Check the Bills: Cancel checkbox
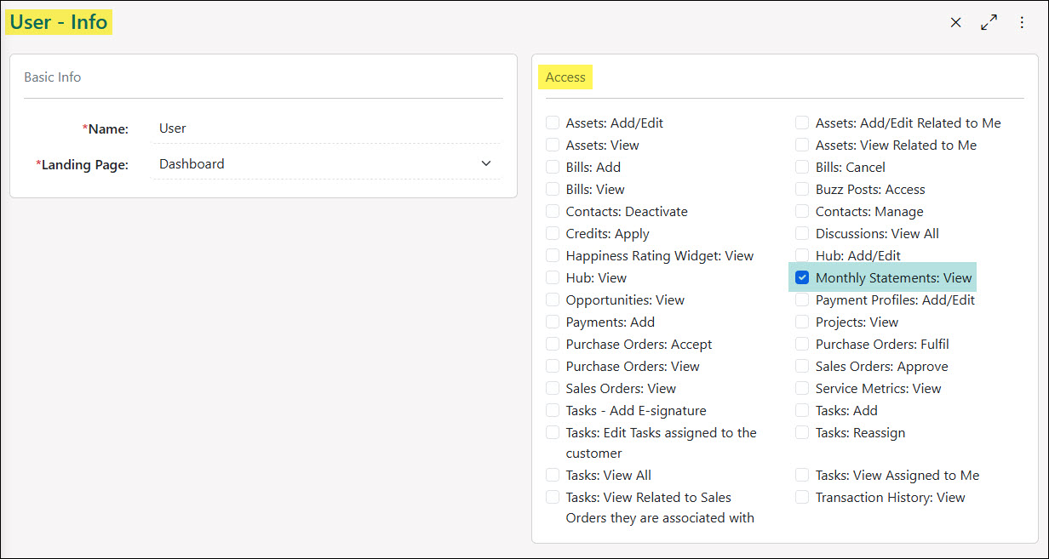Screen dimensions: 1049x559 pyautogui.click(x=801, y=167)
